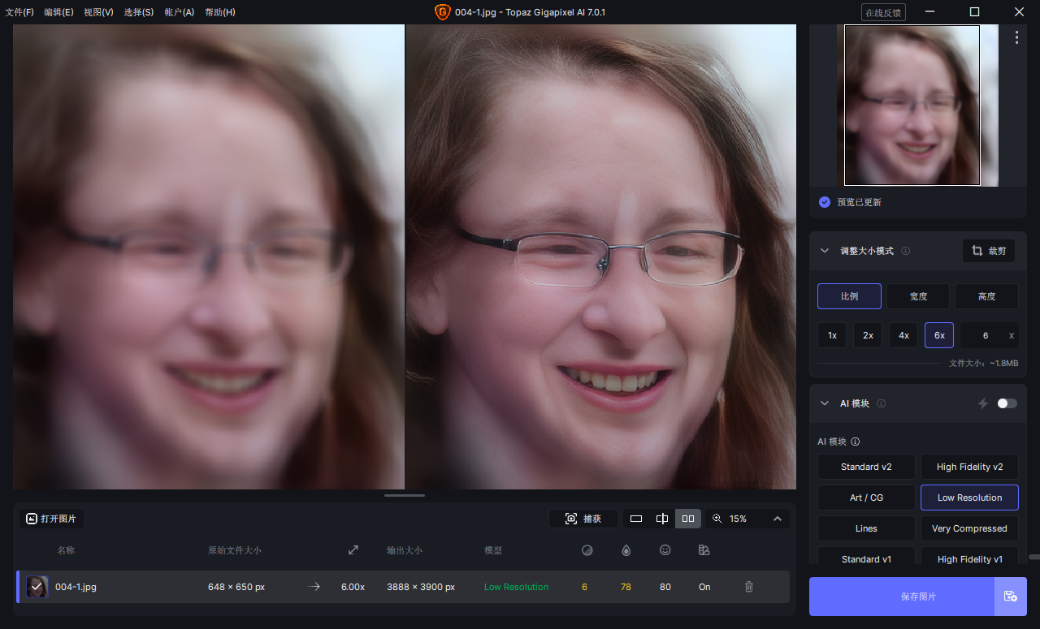The height and width of the screenshot is (629, 1040).
Task: Select the 宽度 resize mode
Action: coord(918,296)
